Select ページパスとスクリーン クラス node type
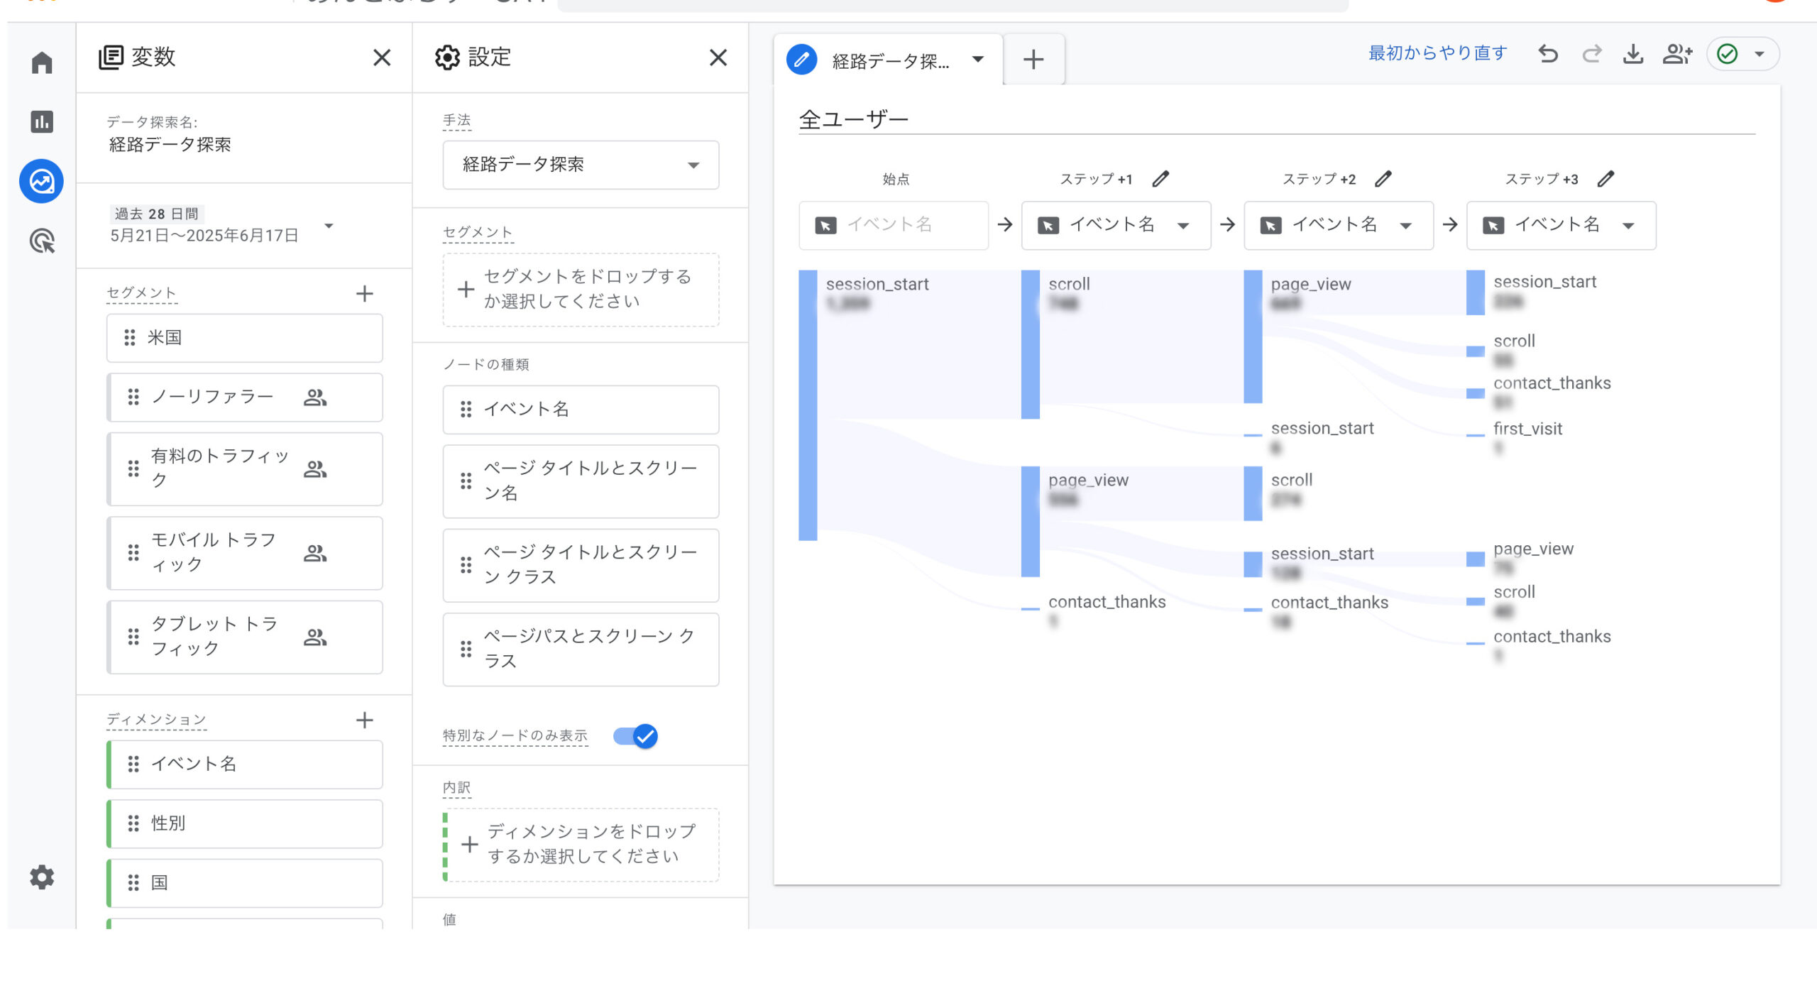The width and height of the screenshot is (1817, 981). 581,649
